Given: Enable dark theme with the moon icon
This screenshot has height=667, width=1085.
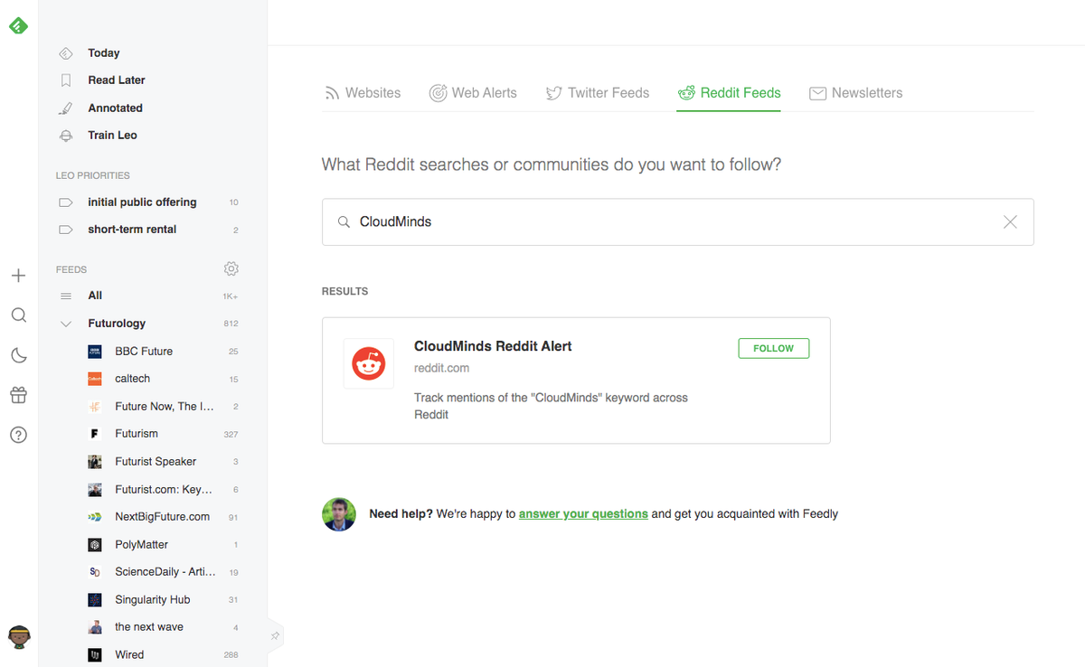Looking at the screenshot, I should tap(18, 355).
